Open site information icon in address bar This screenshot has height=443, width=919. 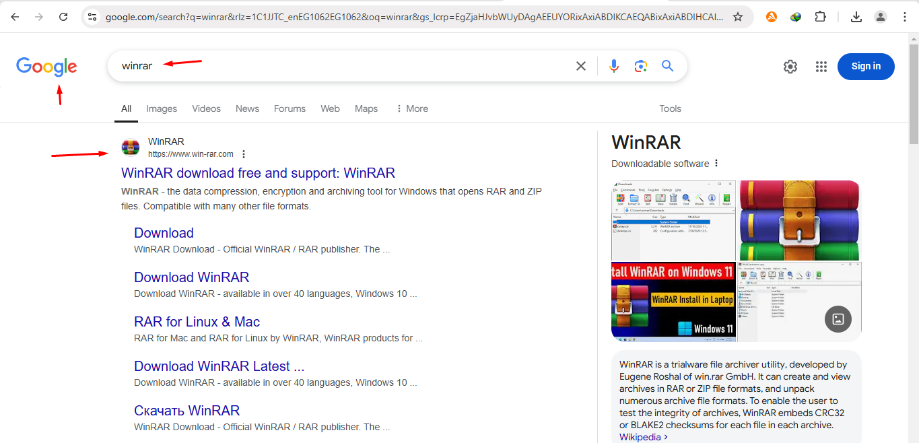click(x=92, y=17)
